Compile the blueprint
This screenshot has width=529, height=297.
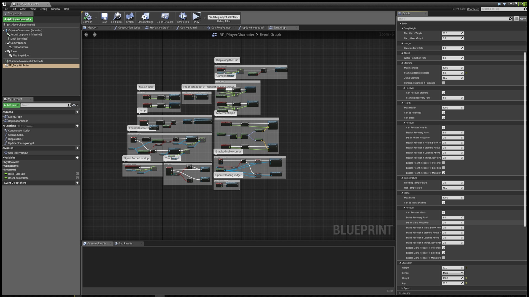[88, 18]
